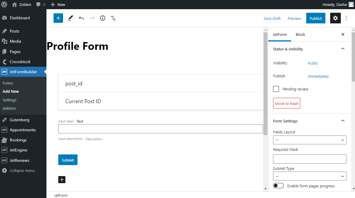The width and height of the screenshot is (355, 198).
Task: Open the Submit Type dropdown
Action: point(309,176)
